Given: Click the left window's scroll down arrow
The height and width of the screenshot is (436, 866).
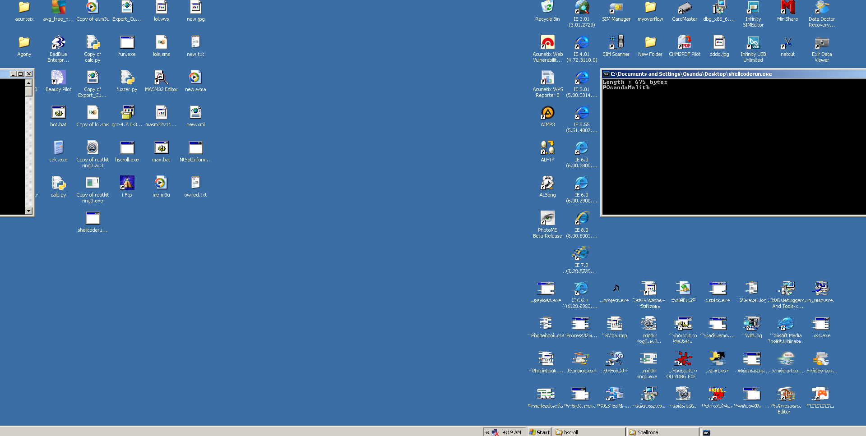Looking at the screenshot, I should point(29,211).
